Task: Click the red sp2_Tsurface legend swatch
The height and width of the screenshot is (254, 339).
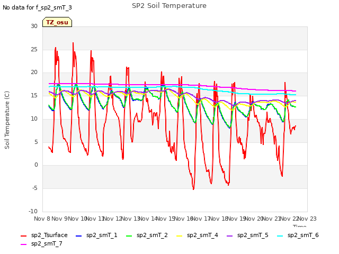Action: coord(23,236)
